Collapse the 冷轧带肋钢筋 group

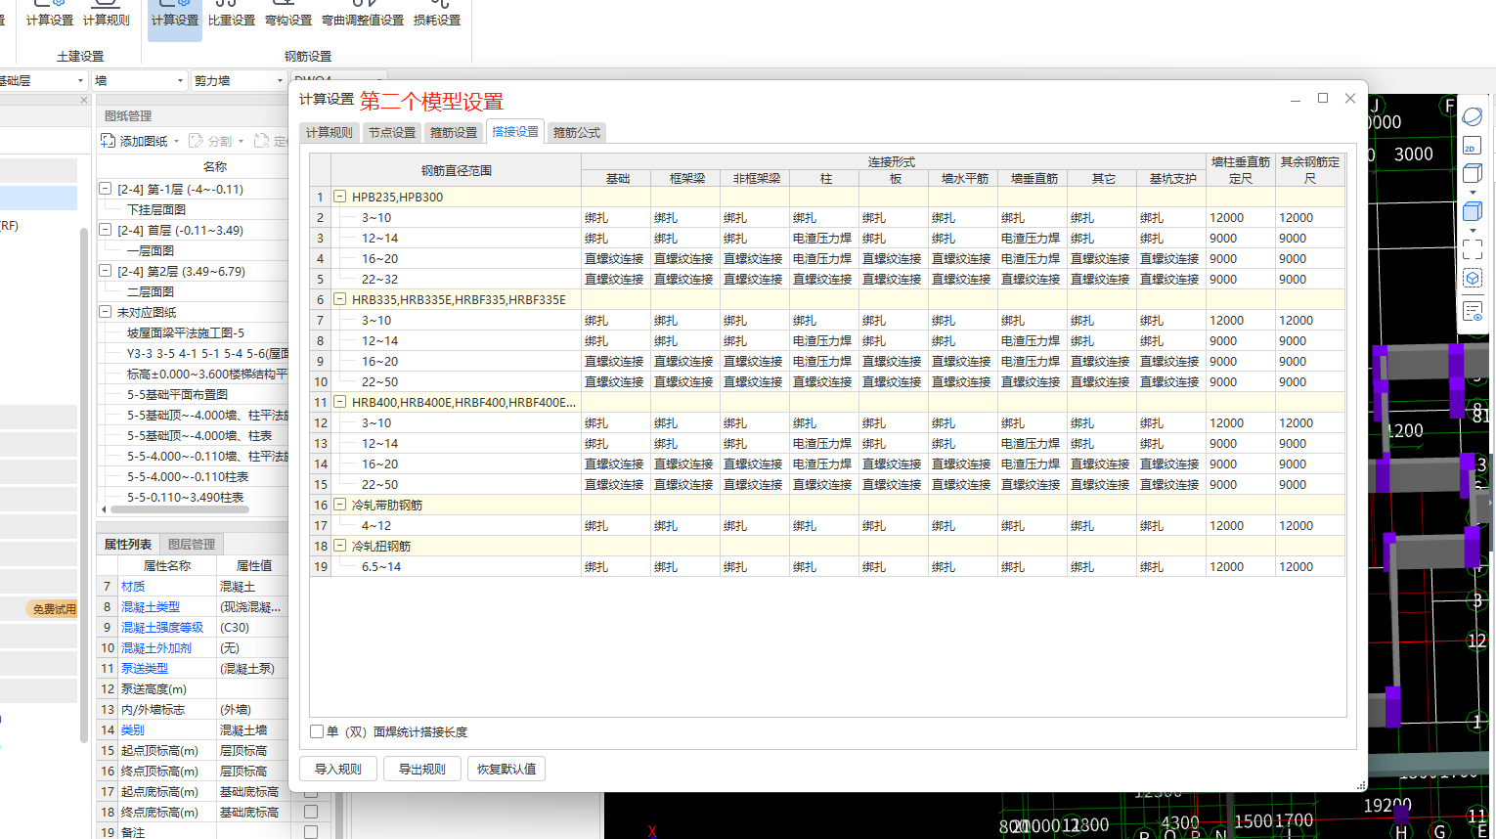click(x=340, y=505)
